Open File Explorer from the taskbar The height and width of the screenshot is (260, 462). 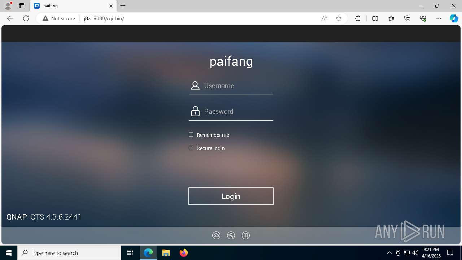pyautogui.click(x=166, y=253)
